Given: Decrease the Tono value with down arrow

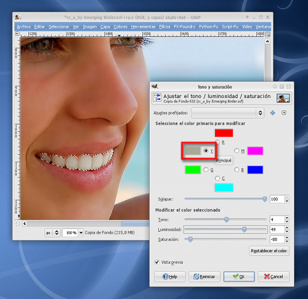Looking at the screenshot, I should [287, 221].
